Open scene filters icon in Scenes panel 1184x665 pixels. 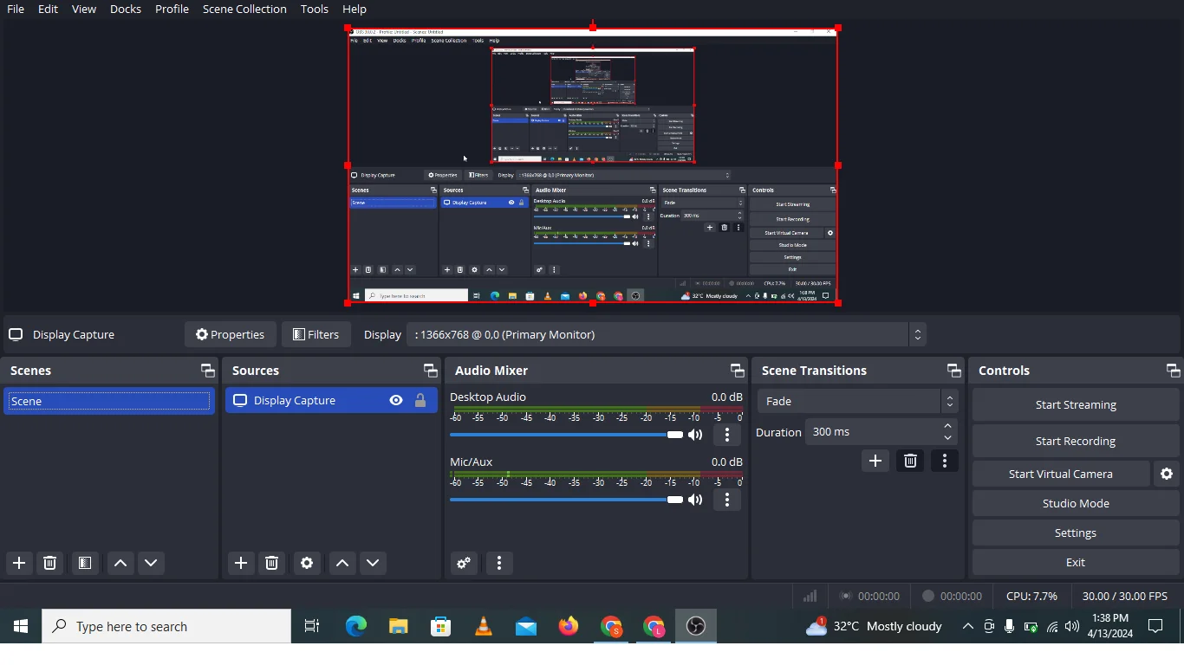coord(85,564)
